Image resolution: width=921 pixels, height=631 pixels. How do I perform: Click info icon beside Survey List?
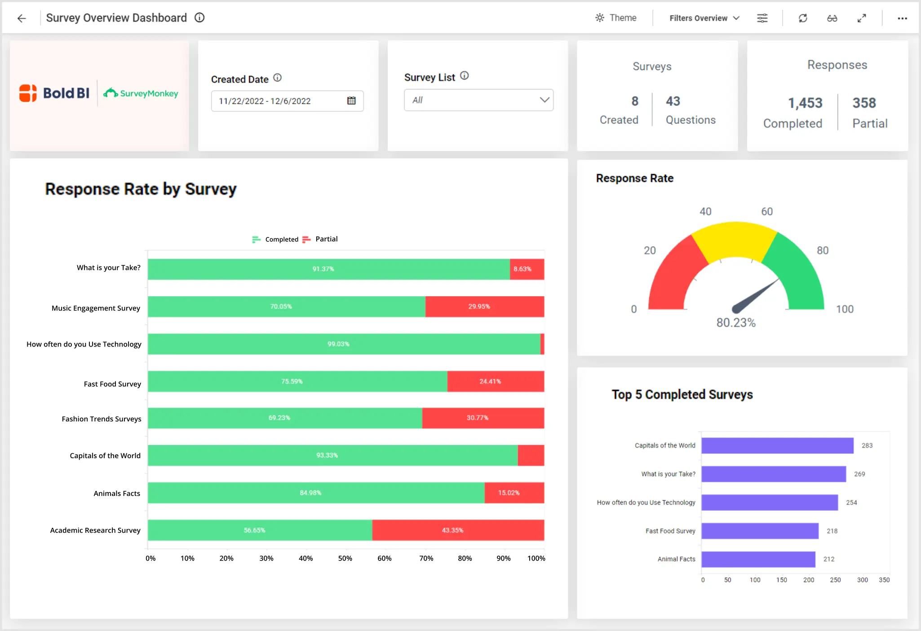[x=465, y=76]
